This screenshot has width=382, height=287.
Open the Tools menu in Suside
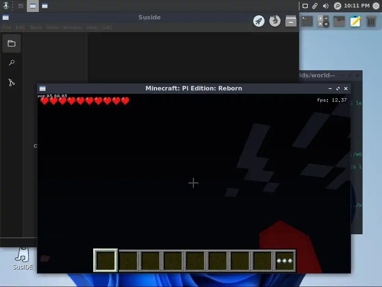(x=35, y=27)
